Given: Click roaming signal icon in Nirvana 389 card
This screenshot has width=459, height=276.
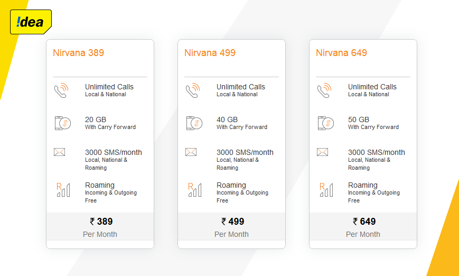Looking at the screenshot, I should (x=63, y=190).
